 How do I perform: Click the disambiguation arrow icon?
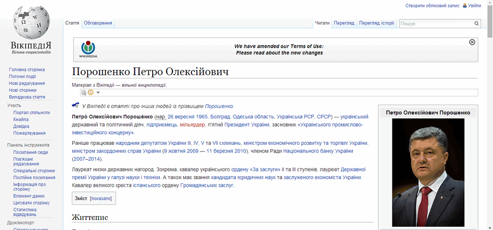(76, 105)
